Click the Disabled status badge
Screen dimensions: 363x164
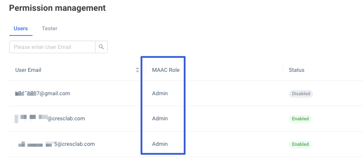click(301, 93)
